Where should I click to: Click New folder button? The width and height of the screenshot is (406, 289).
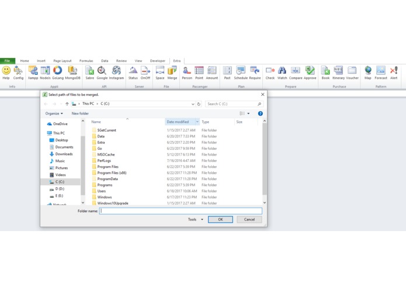click(x=80, y=113)
